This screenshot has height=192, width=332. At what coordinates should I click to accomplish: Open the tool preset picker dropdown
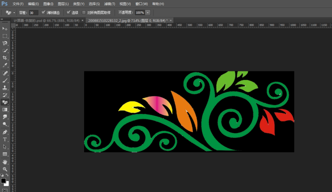(x=14, y=13)
